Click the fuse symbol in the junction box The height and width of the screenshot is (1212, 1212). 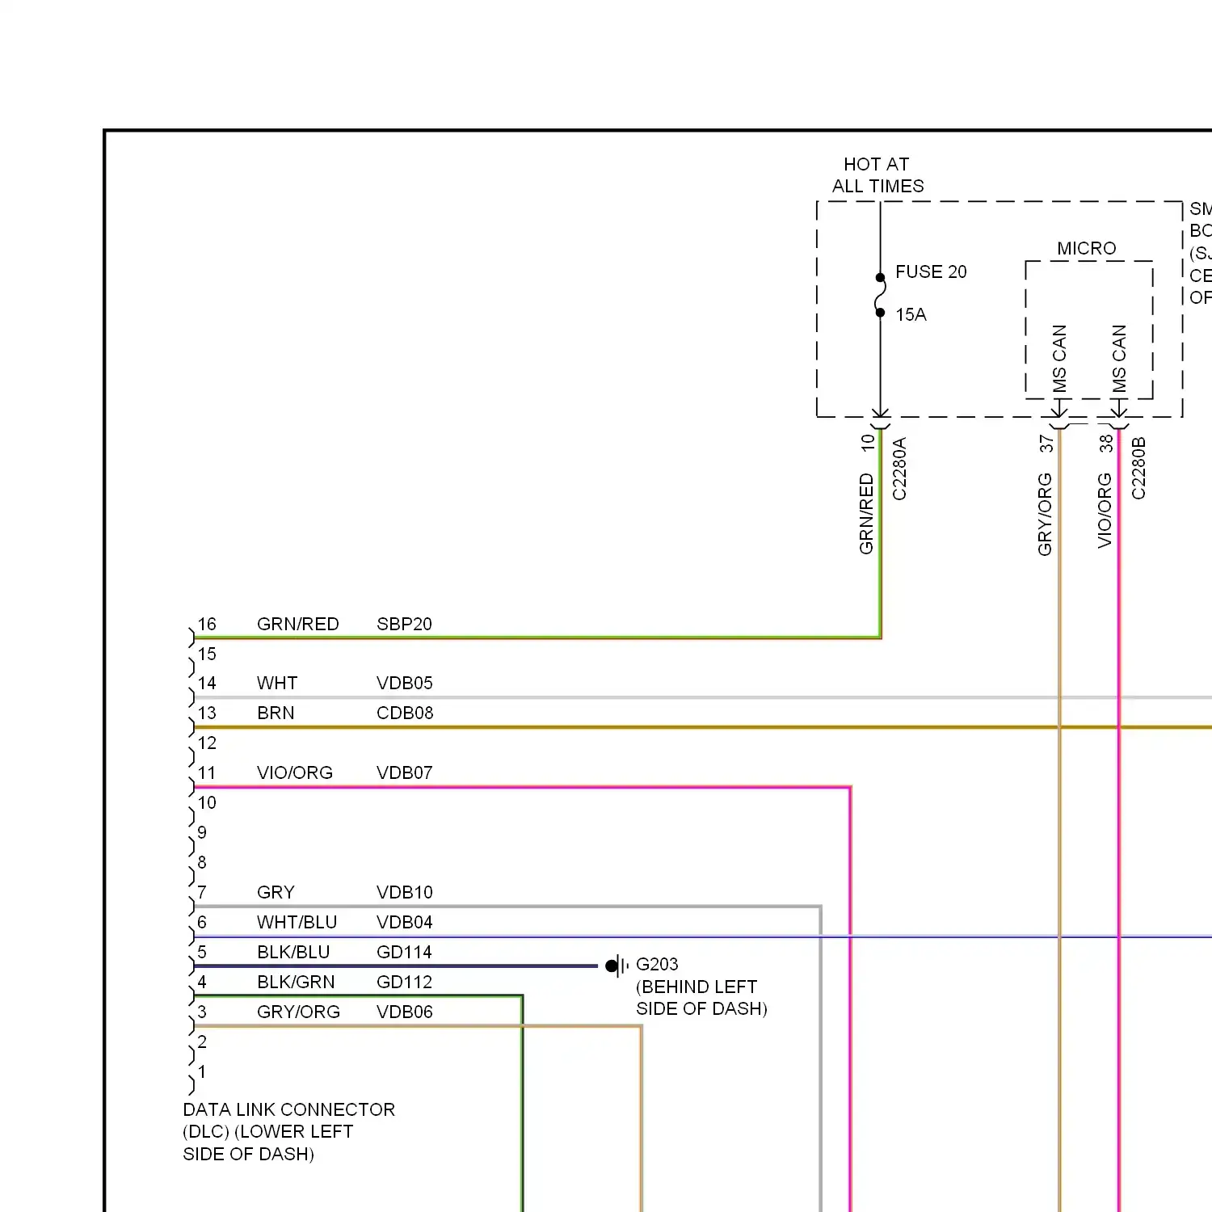click(880, 295)
